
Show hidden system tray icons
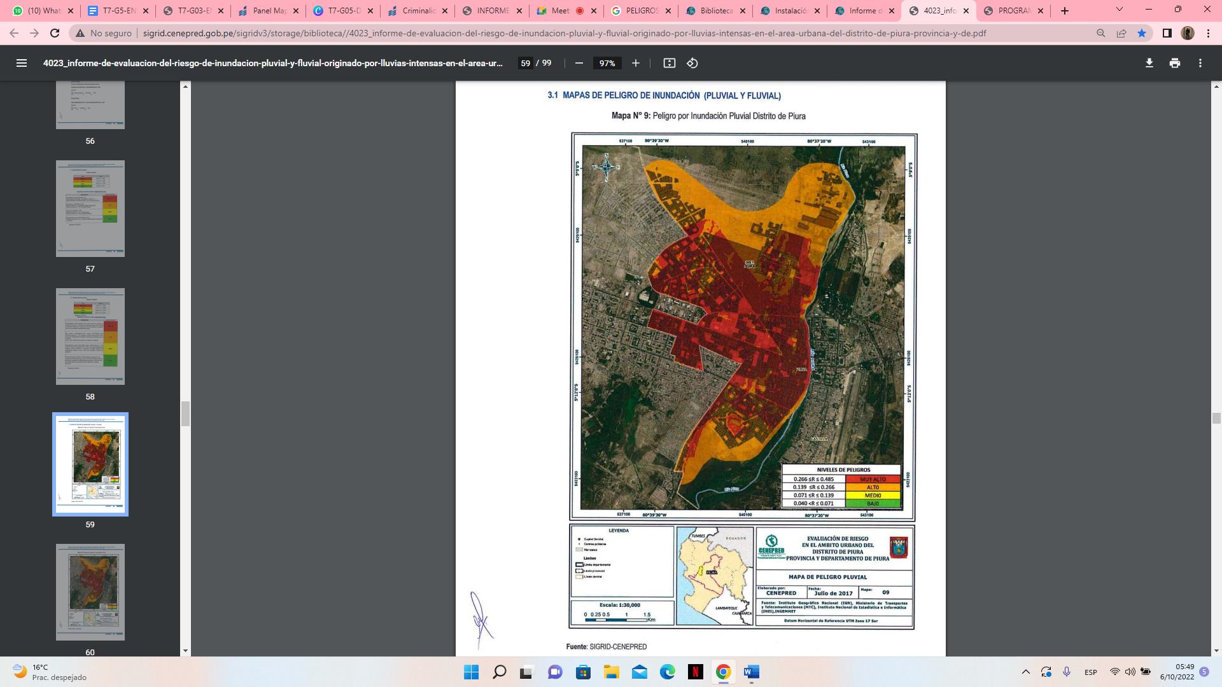click(x=1025, y=672)
